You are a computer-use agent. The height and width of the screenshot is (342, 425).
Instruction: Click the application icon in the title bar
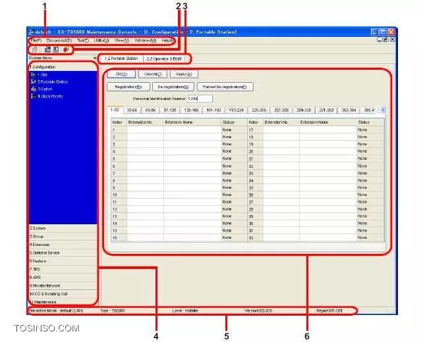32,32
